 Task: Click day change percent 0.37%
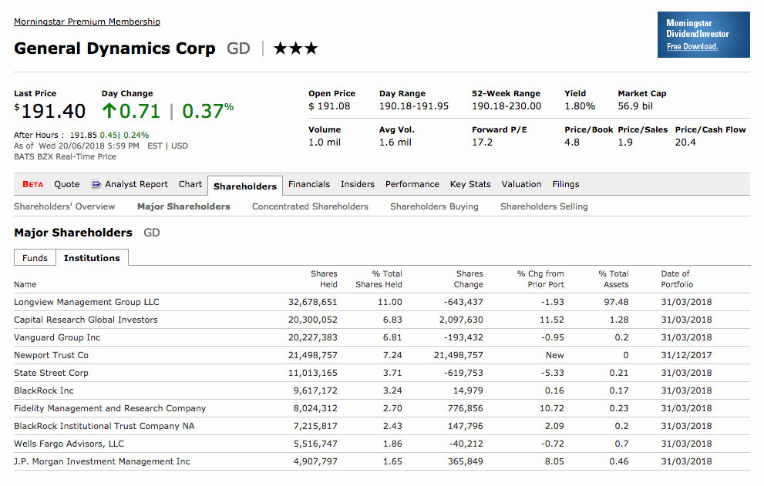click(x=207, y=111)
